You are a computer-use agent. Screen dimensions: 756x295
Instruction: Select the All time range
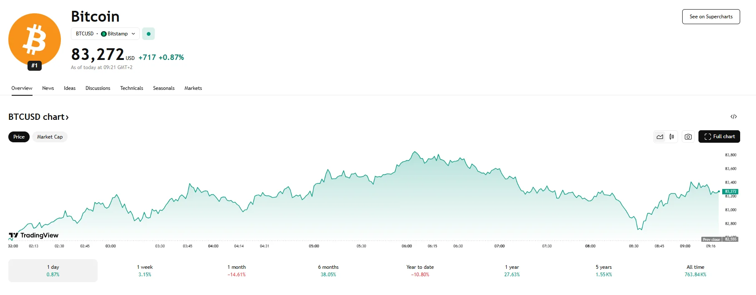[x=695, y=270]
